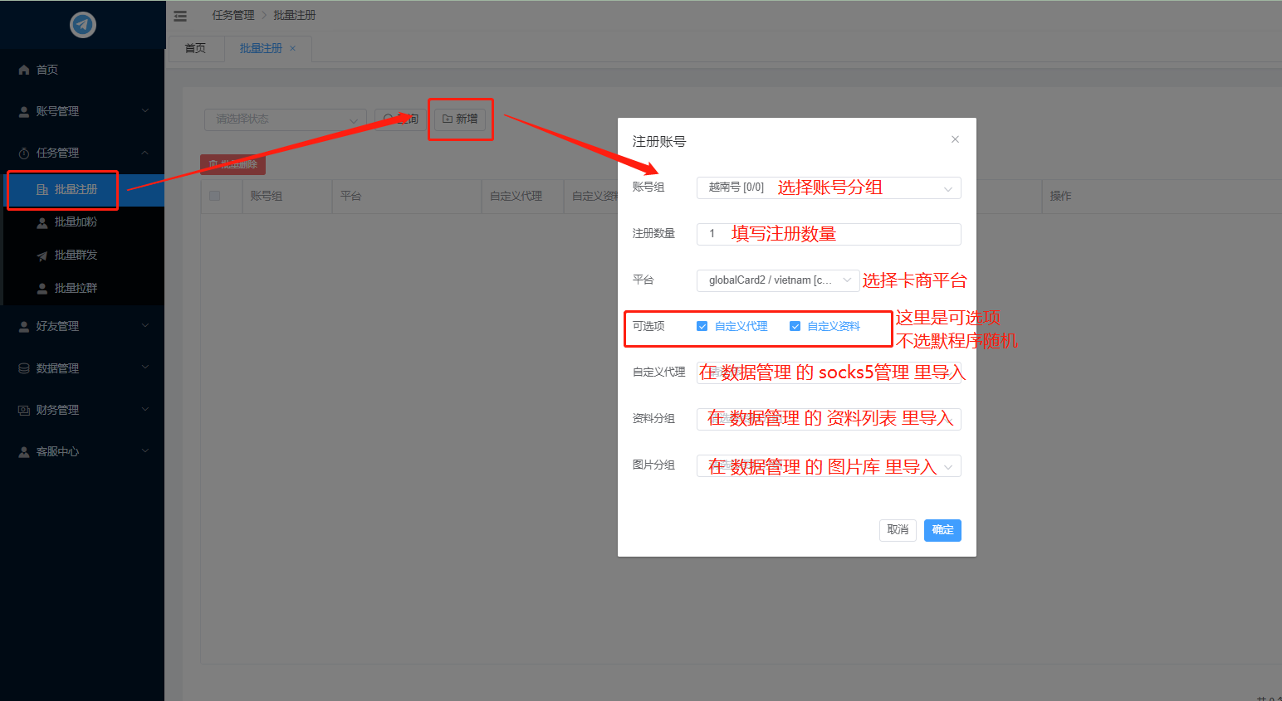Click the 批量加粉 user icon
Viewport: 1282px width, 701px height.
[42, 222]
